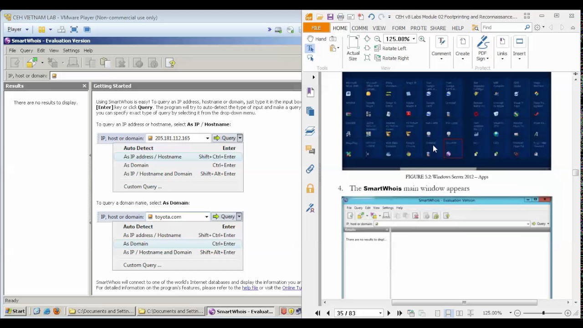Expand the Links dropdown in ribbon

[x=502, y=59]
